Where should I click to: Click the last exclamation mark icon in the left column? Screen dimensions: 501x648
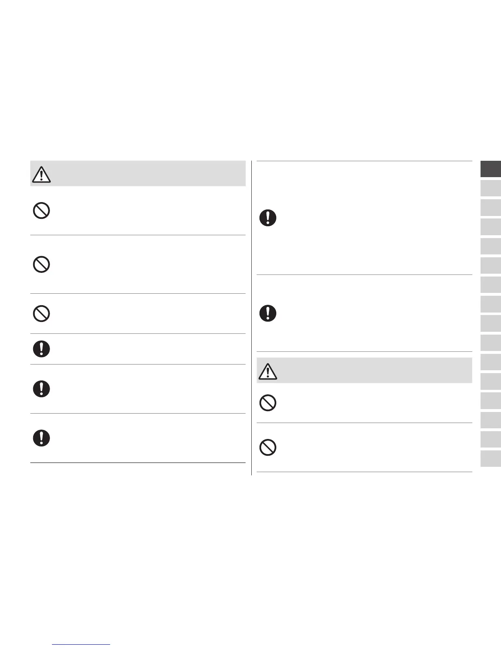click(41, 438)
